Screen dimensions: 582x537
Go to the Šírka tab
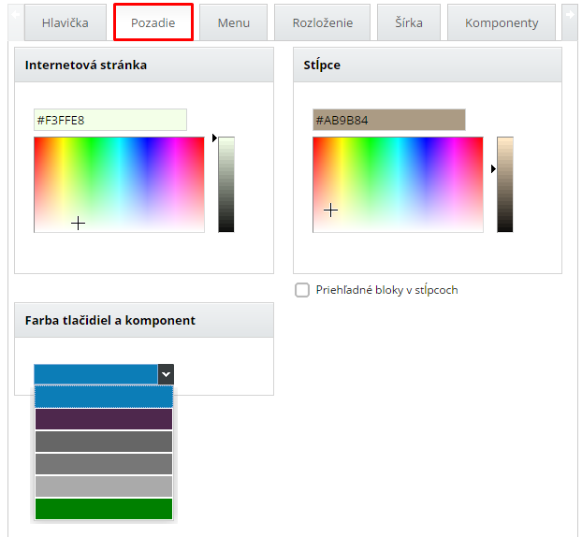click(409, 22)
